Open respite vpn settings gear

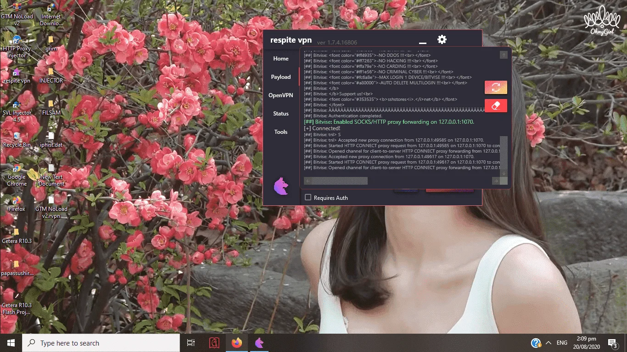(x=442, y=39)
